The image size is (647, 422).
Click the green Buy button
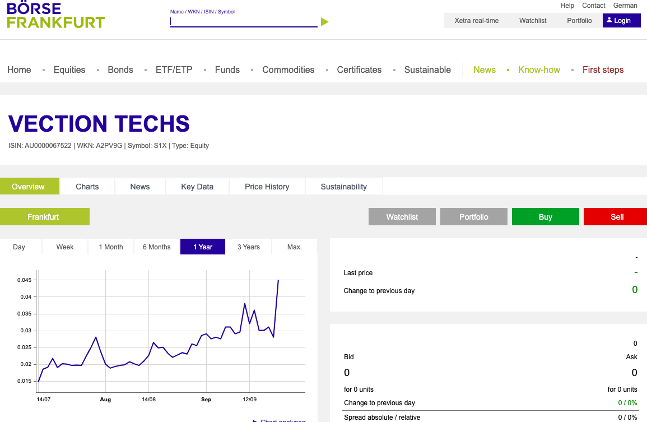pos(545,217)
